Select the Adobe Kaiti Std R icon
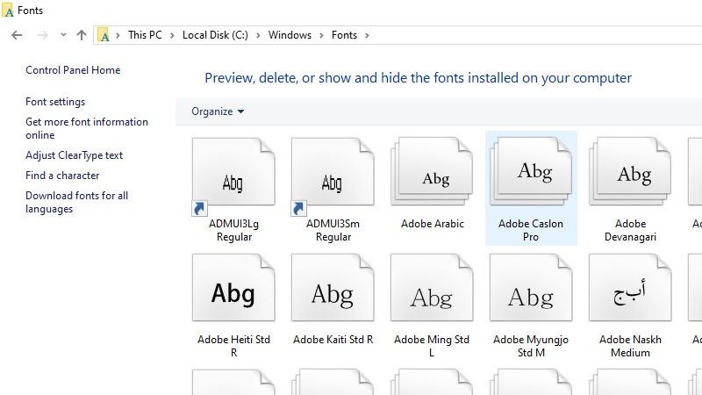 [x=333, y=288]
